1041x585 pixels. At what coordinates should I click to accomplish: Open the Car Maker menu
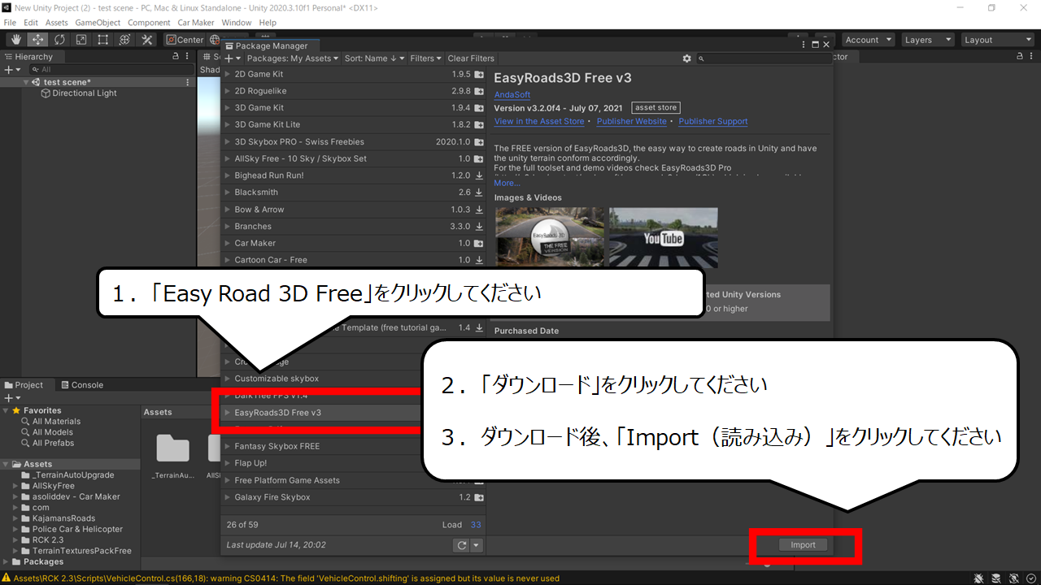point(196,23)
